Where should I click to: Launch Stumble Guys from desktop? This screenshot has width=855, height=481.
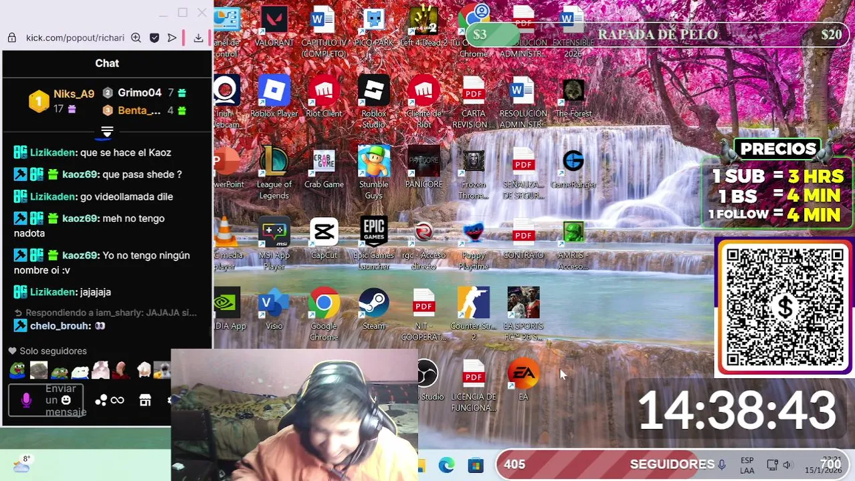pyautogui.click(x=373, y=174)
